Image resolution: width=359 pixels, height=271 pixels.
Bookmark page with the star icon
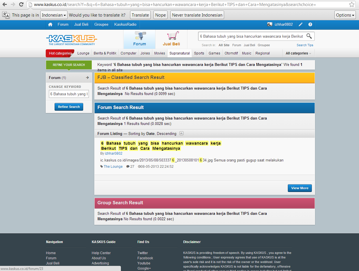coord(352,5)
